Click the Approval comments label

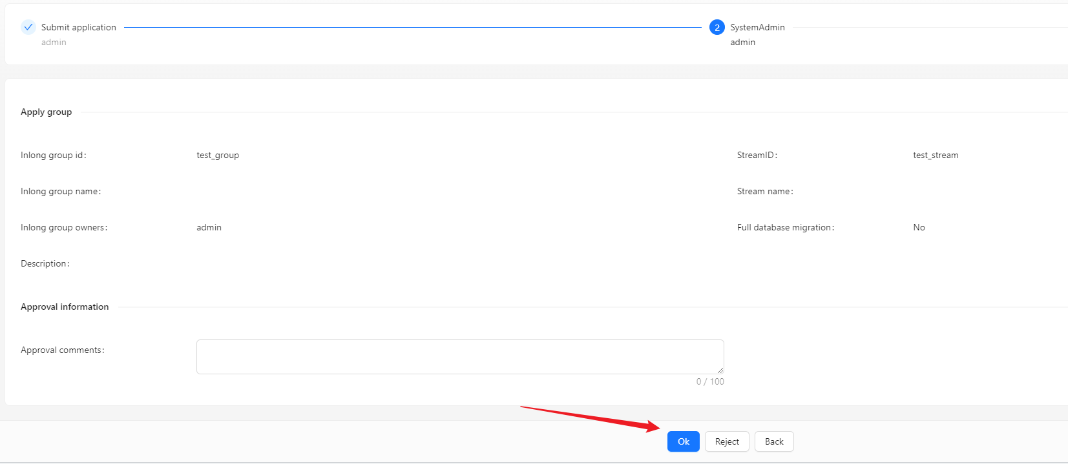(62, 350)
